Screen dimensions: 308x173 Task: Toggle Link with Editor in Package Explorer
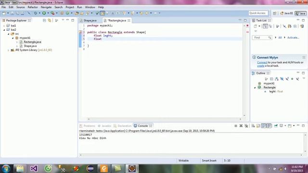point(50,20)
